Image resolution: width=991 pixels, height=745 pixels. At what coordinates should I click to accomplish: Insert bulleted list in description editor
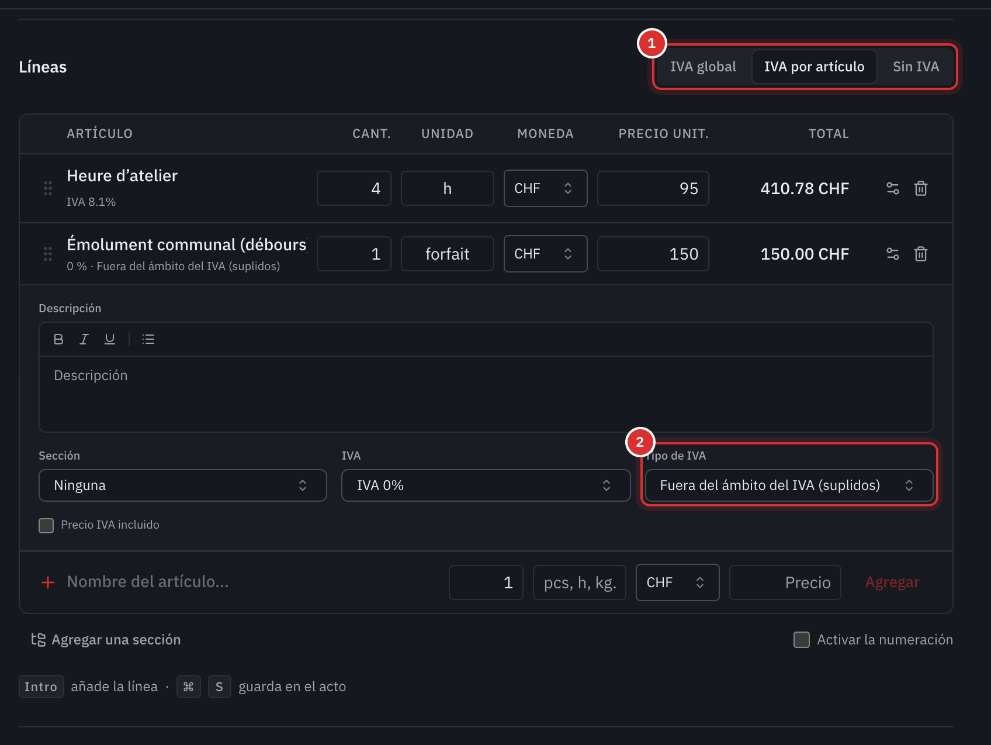148,339
